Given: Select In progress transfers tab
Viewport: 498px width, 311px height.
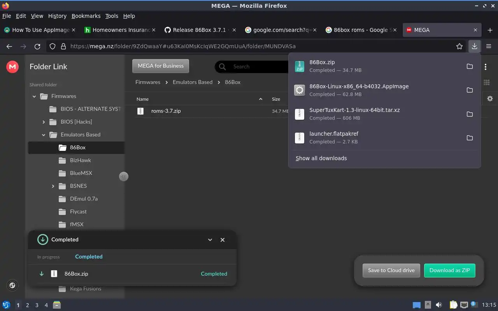Looking at the screenshot, I should (49, 257).
